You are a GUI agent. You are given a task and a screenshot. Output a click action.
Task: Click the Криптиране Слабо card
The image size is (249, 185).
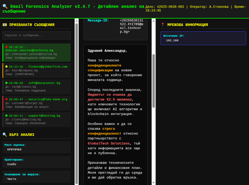point(37,162)
